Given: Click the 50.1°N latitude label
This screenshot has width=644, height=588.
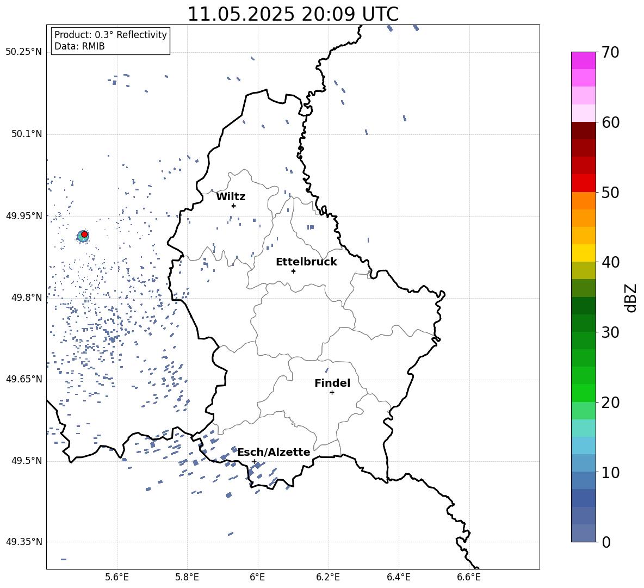Looking at the screenshot, I should 27,134.
